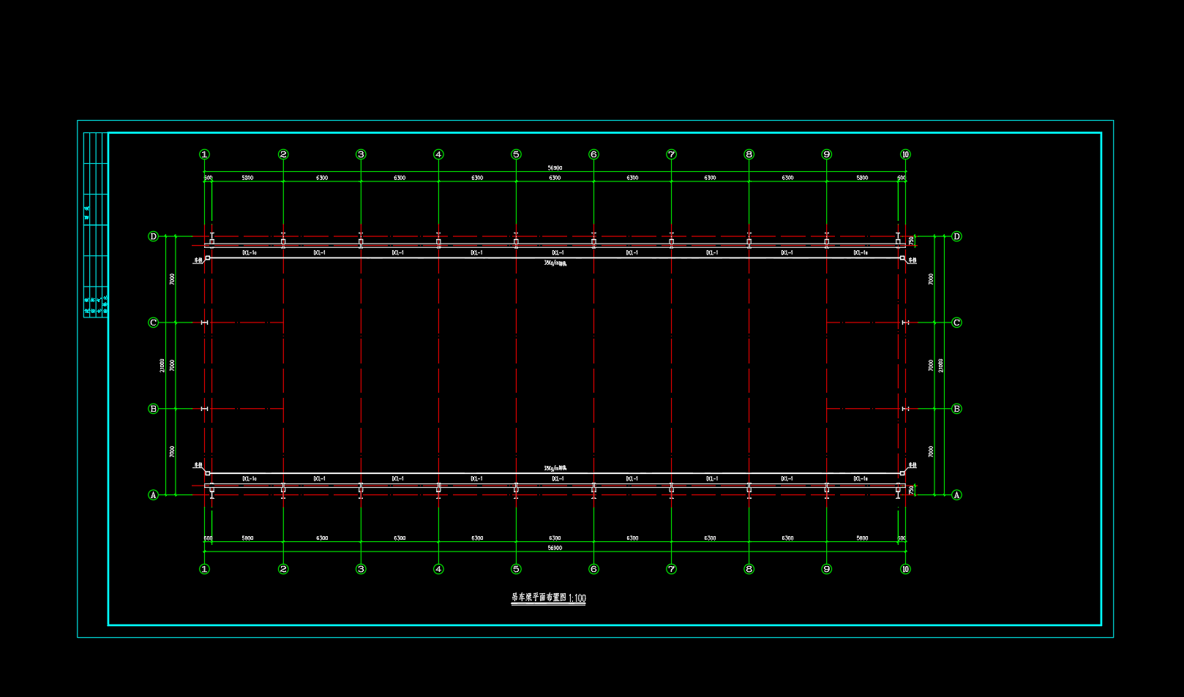
Task: Click axis bubble 7 in the bottom grid row
Action: pos(671,569)
